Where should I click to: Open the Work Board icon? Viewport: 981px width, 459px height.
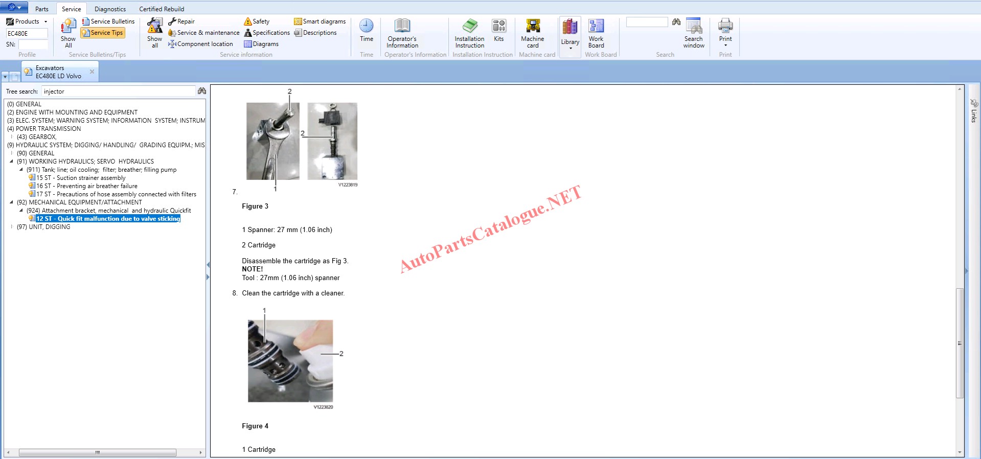pyautogui.click(x=596, y=26)
